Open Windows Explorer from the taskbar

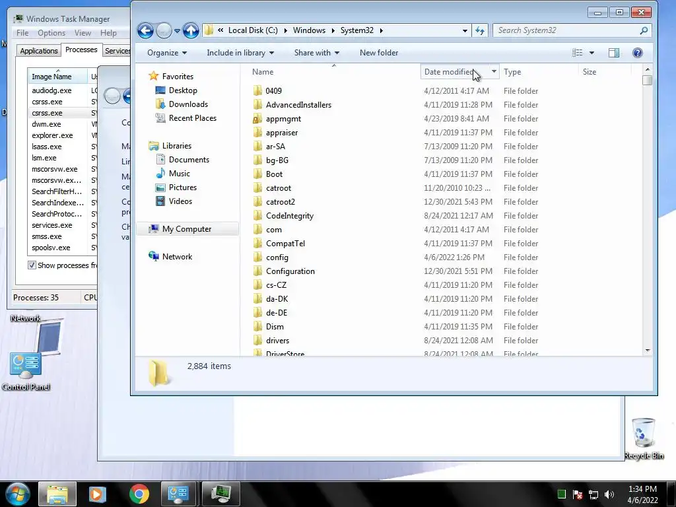(57, 494)
